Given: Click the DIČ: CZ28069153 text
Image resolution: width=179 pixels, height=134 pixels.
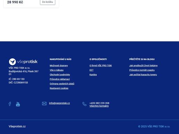Looking at the screenshot, I should click(x=18, y=83).
